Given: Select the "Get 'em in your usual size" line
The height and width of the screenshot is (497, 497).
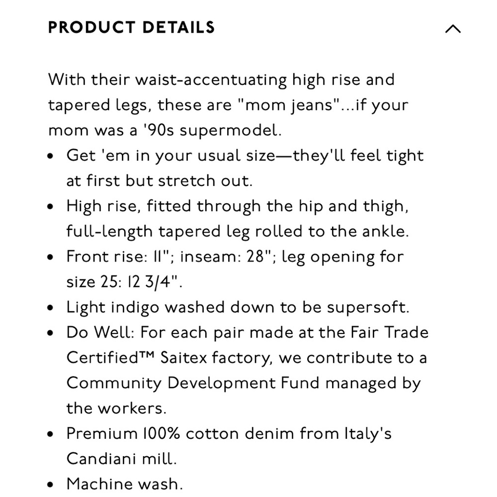Looking at the screenshot, I should [x=245, y=156].
